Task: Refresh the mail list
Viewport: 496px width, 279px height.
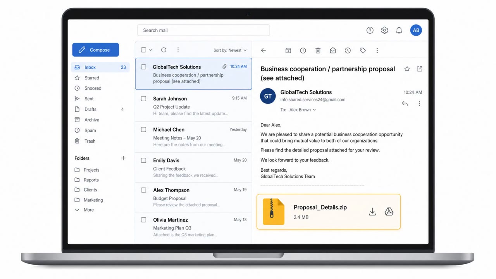Action: (164, 50)
